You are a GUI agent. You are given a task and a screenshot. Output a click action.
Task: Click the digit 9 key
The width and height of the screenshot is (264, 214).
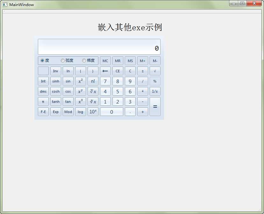click(130, 81)
